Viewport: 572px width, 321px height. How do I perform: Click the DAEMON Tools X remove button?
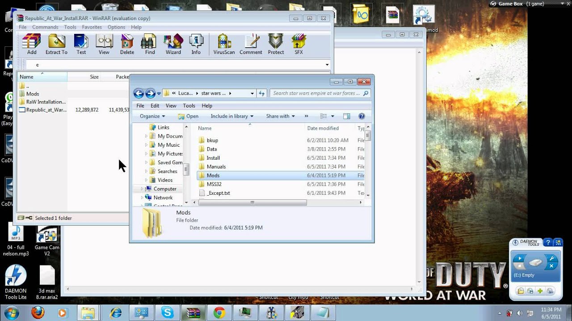(551, 266)
